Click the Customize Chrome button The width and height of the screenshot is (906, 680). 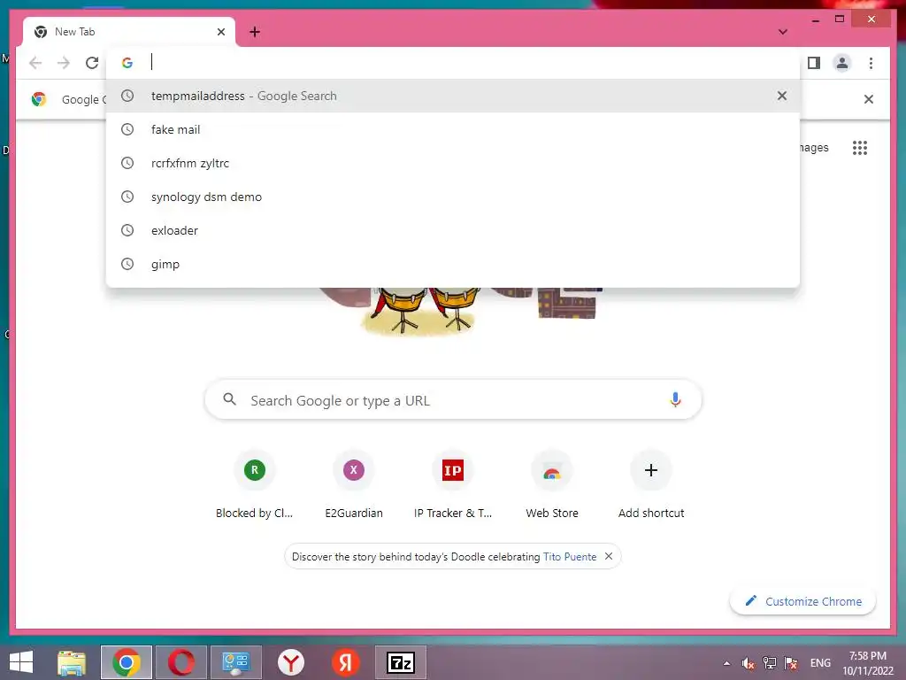pyautogui.click(x=803, y=601)
